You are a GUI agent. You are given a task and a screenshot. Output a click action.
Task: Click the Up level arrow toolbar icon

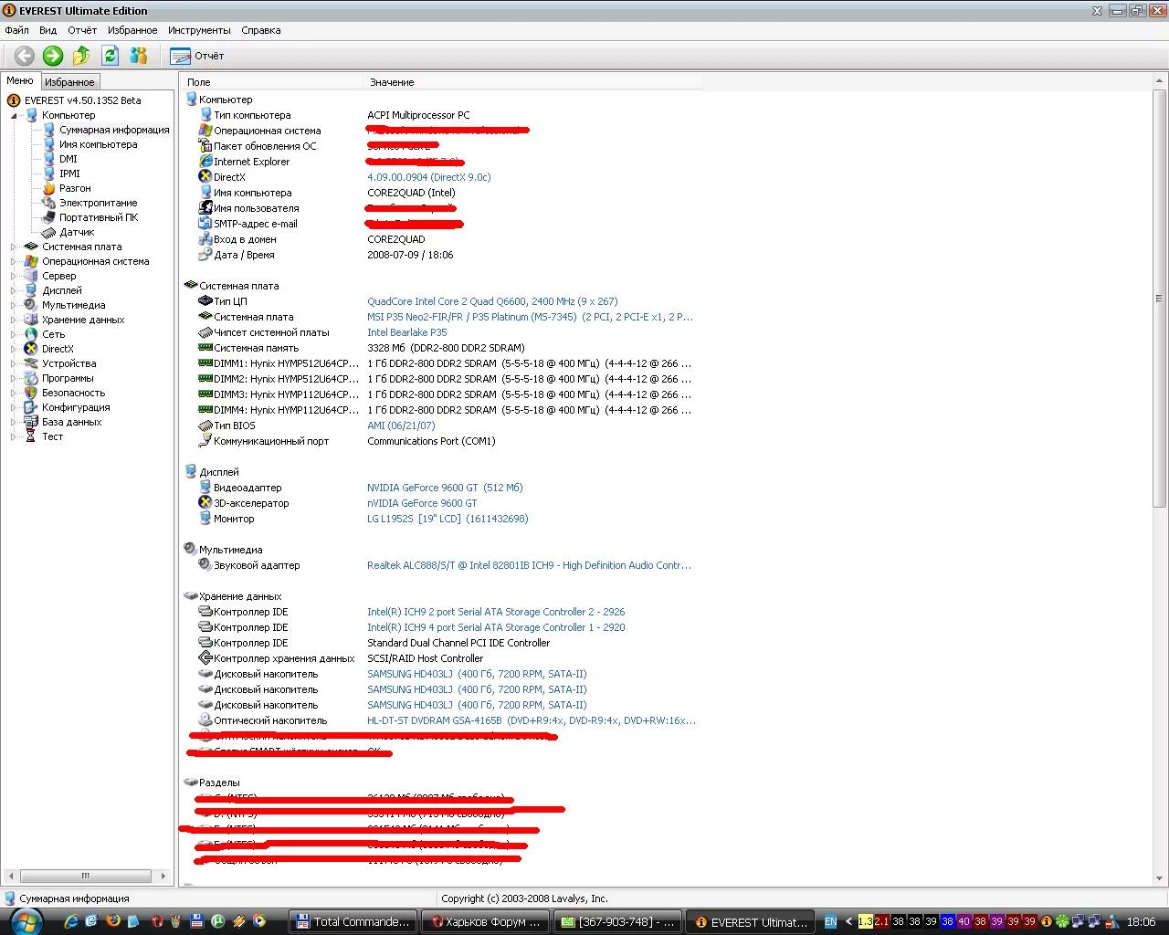(x=81, y=56)
